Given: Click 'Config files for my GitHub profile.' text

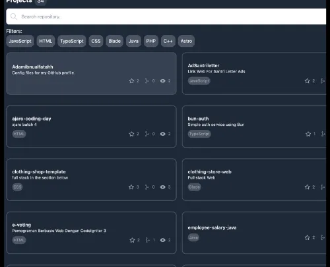Looking at the screenshot, I should [x=44, y=73].
